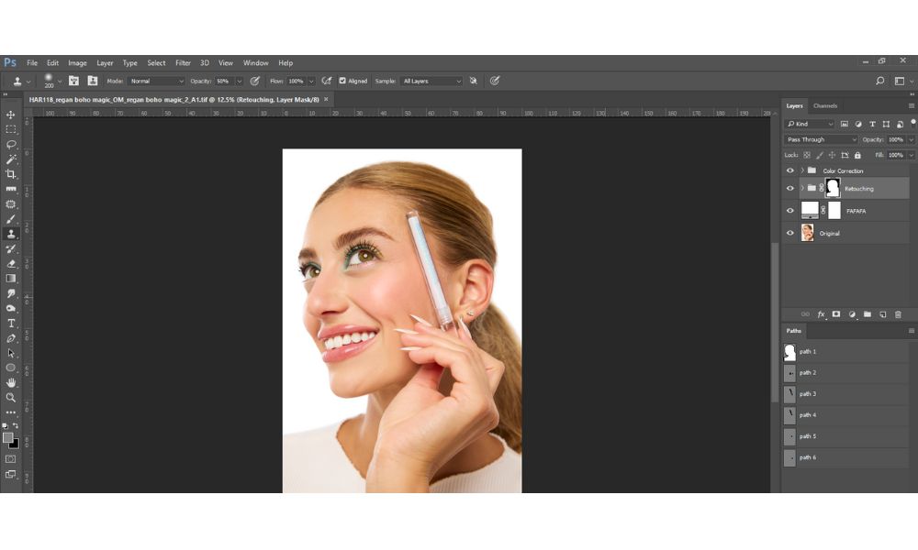The height and width of the screenshot is (550, 918).
Task: Open the Brush Settings panel toggle
Action: 73,82
